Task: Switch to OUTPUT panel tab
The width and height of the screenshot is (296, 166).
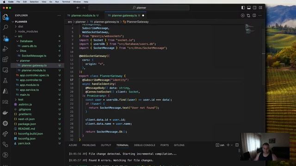Action: [106, 145]
